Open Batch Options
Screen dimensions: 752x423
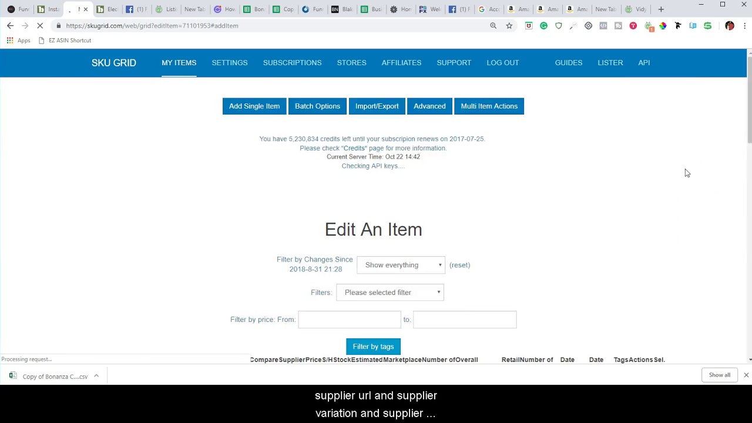[x=317, y=106]
